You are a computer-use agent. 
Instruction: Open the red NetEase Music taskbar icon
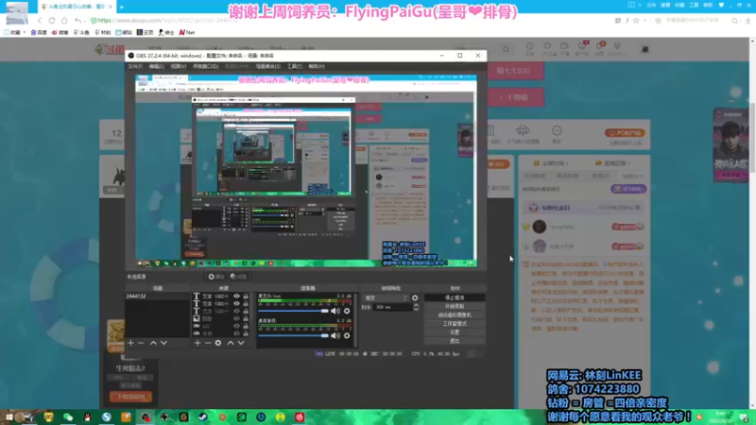point(300,416)
